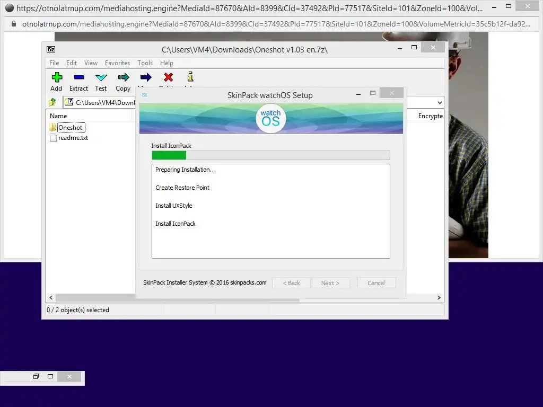
Task: Click the 7z application icon in title bar
Action: click(51, 49)
